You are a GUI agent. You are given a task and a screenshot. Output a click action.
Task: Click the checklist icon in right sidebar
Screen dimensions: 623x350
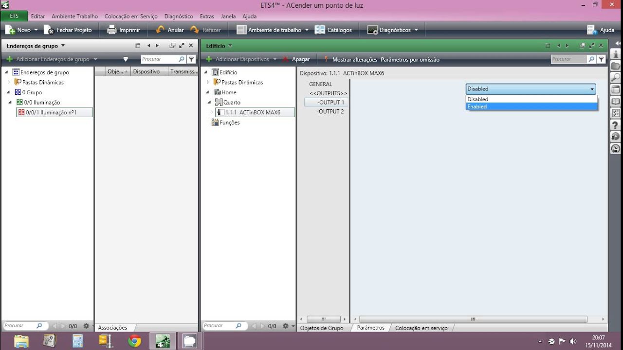click(x=616, y=113)
